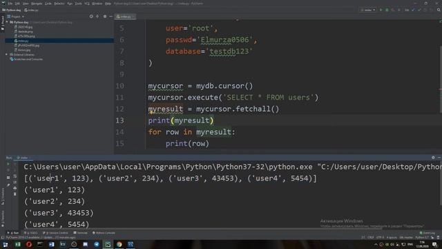
Task: Click the Print icon in Run panel
Action: (x=15, y=188)
